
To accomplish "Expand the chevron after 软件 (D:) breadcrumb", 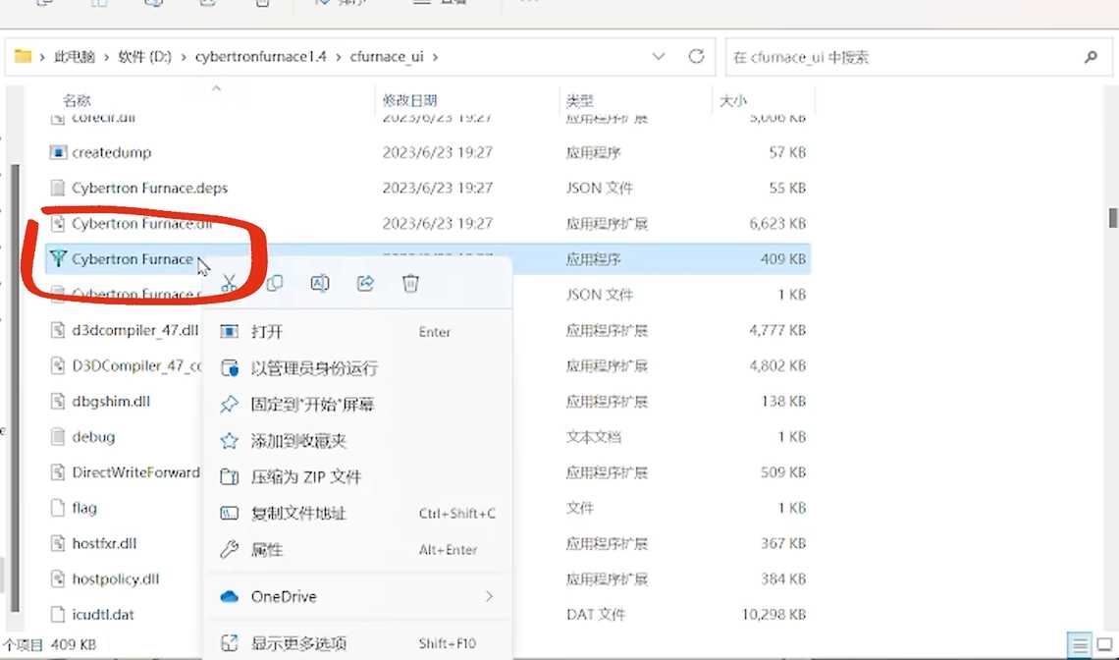I will (x=185, y=56).
